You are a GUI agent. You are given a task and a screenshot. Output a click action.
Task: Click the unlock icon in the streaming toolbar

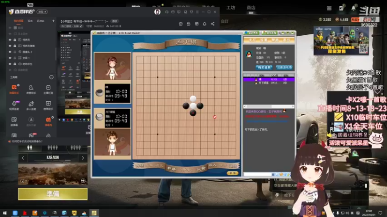coord(189,24)
